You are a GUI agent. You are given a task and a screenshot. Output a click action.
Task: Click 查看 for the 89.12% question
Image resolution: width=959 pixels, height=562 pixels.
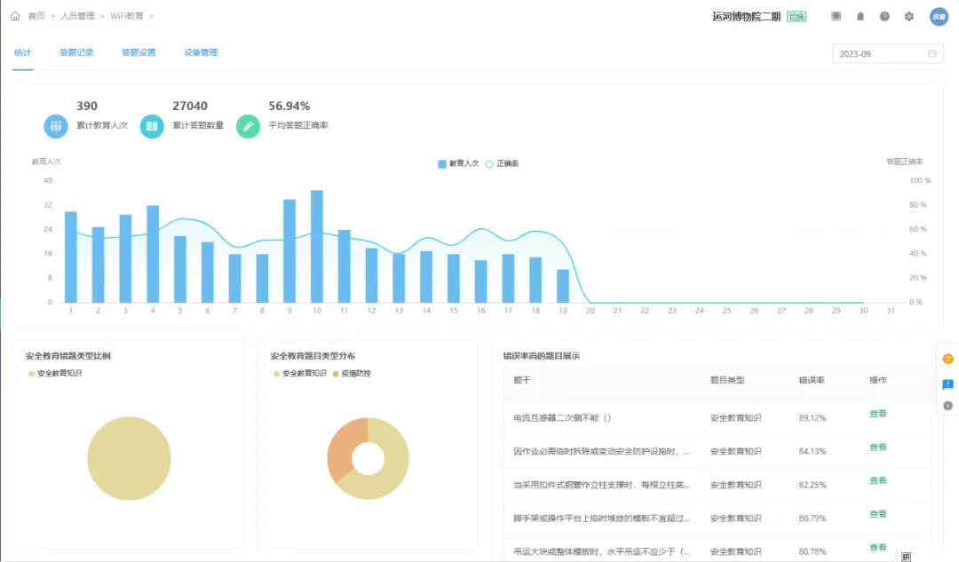tap(877, 414)
